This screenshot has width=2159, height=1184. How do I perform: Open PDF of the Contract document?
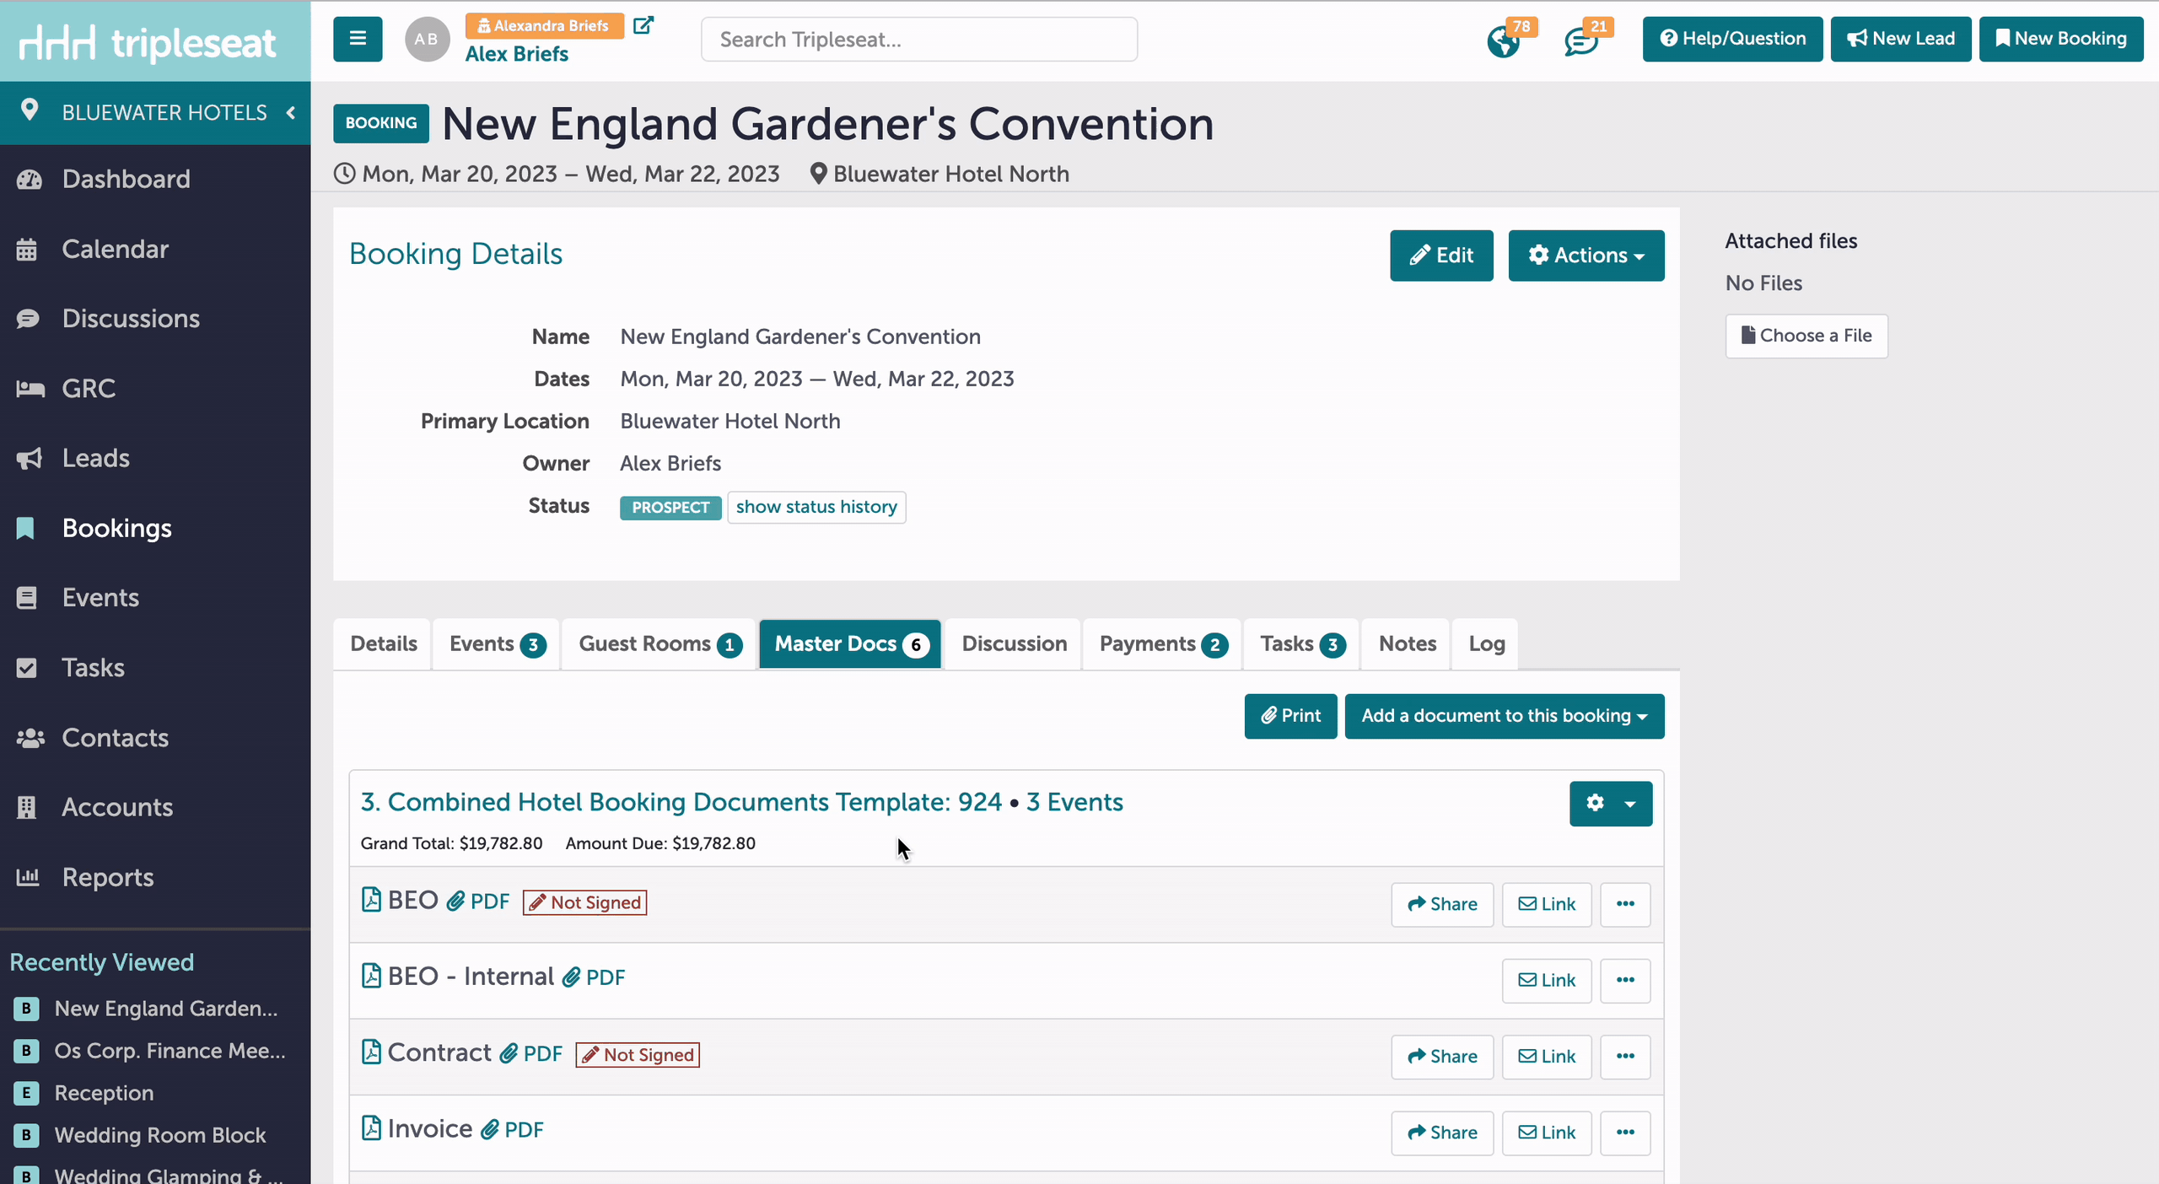pyautogui.click(x=530, y=1053)
